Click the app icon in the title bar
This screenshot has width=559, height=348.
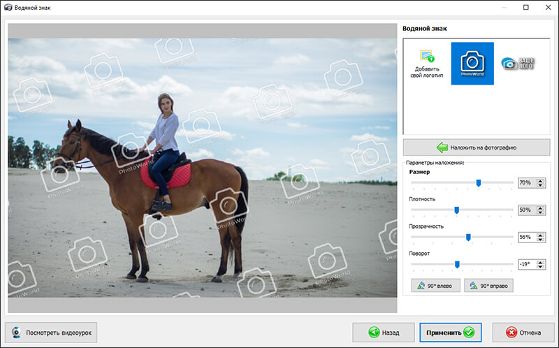tap(8, 7)
